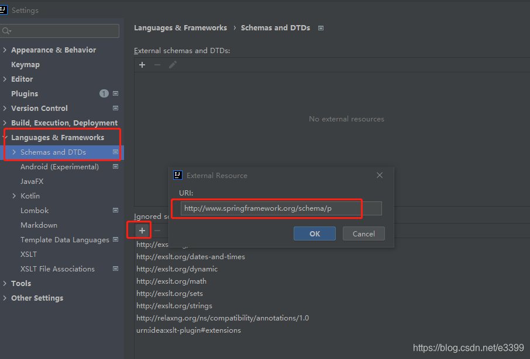Click Languages & Frameworks in the breadcrumb
530x359 pixels.
(181, 28)
